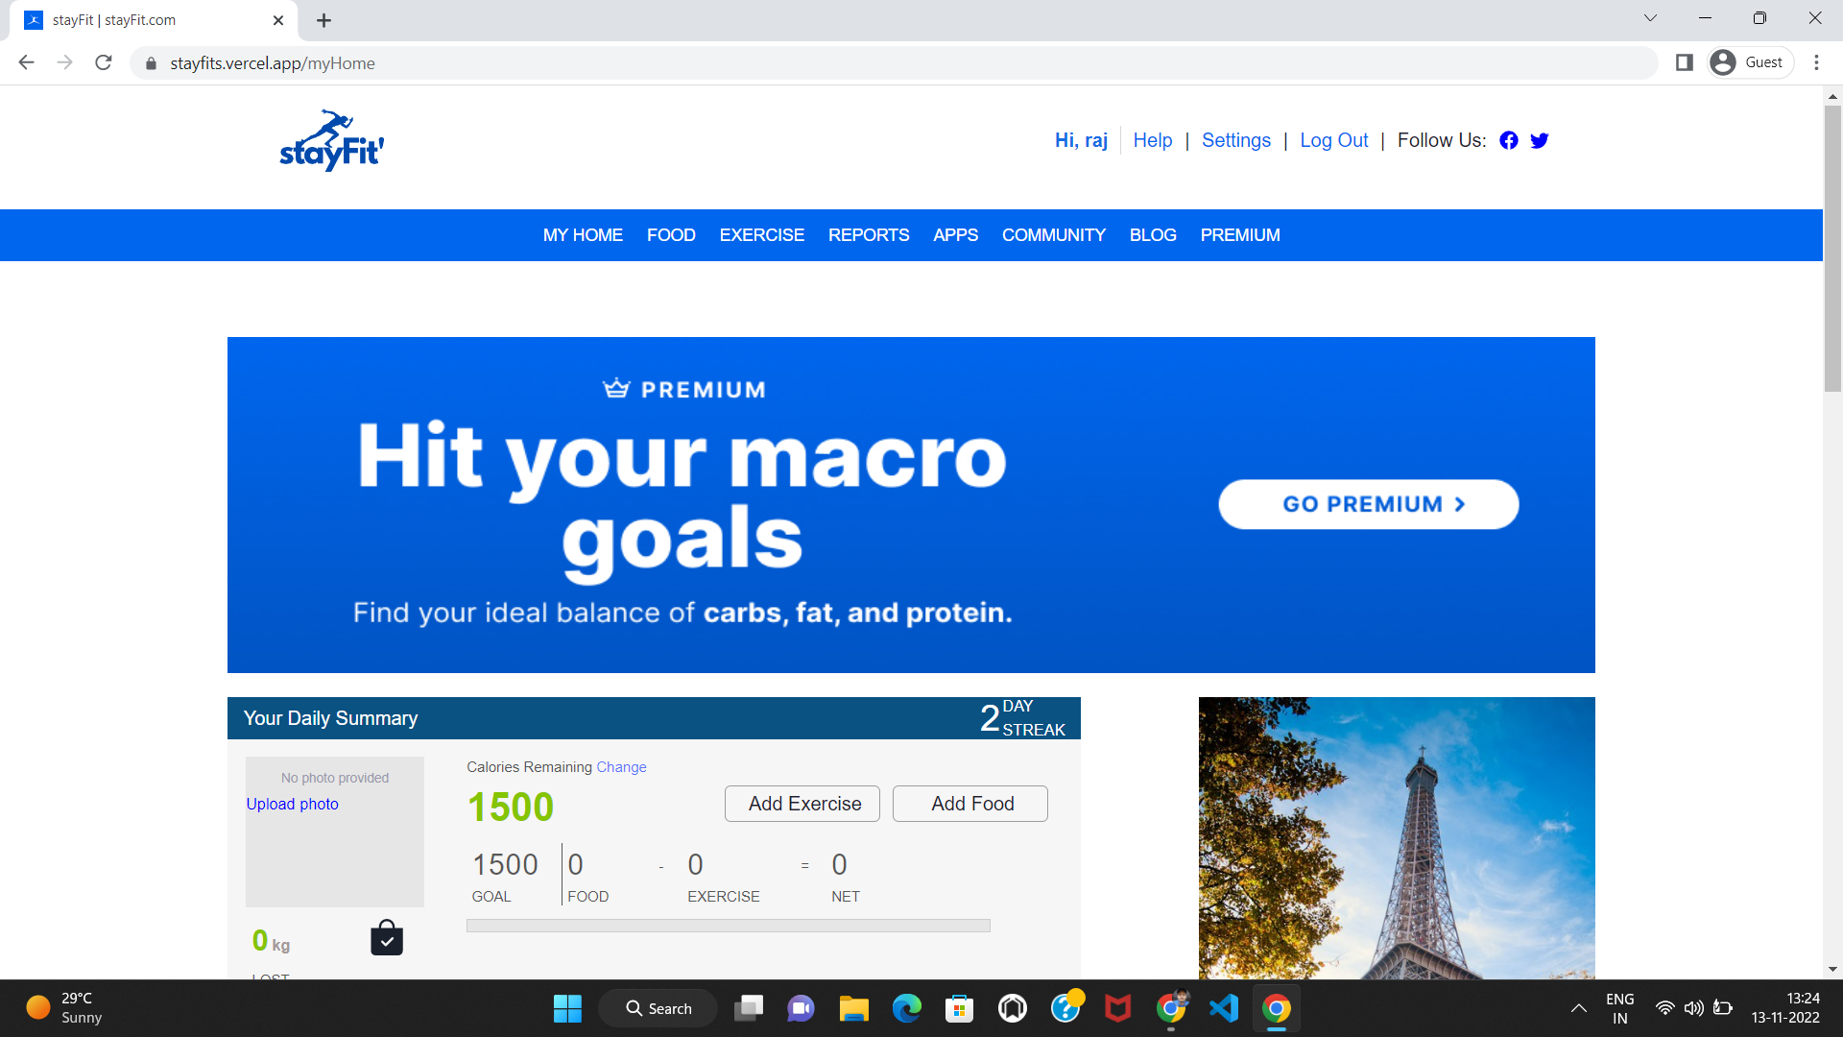Expand the tab search chevron
This screenshot has width=1843, height=1037.
point(1650,18)
